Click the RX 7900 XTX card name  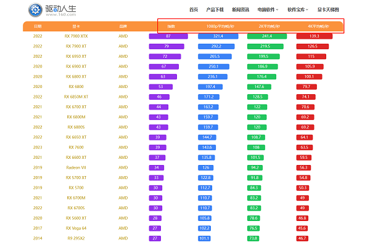pos(76,36)
